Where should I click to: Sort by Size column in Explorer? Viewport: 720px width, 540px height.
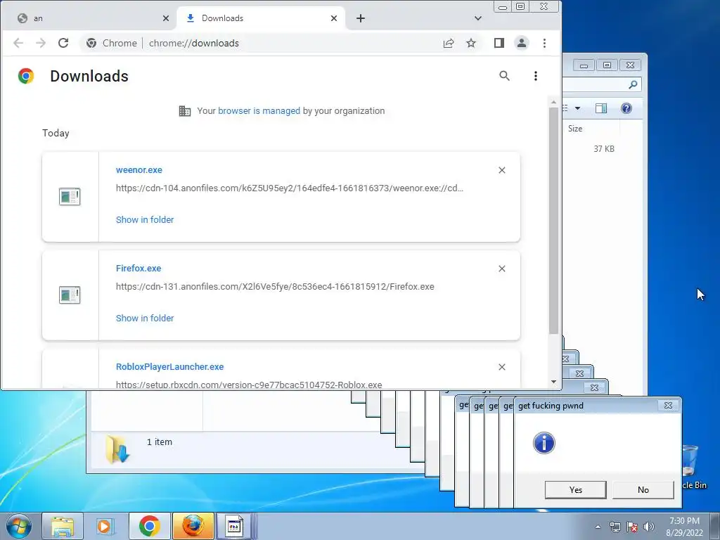coord(575,129)
